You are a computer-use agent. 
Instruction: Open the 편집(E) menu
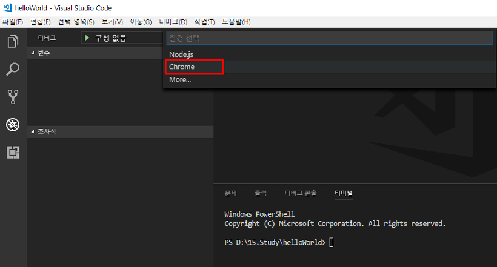coord(40,22)
